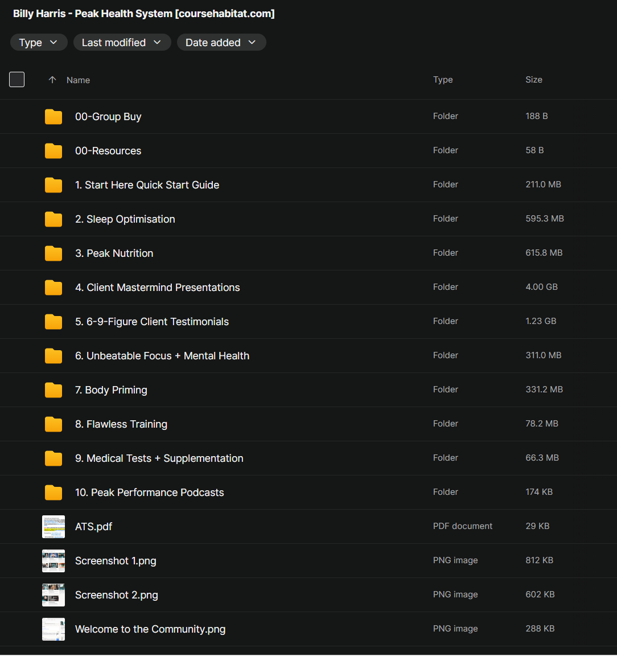Image resolution: width=617 pixels, height=656 pixels.
Task: Click the folder icon for 3. Peak Nutrition
Action: pos(54,253)
